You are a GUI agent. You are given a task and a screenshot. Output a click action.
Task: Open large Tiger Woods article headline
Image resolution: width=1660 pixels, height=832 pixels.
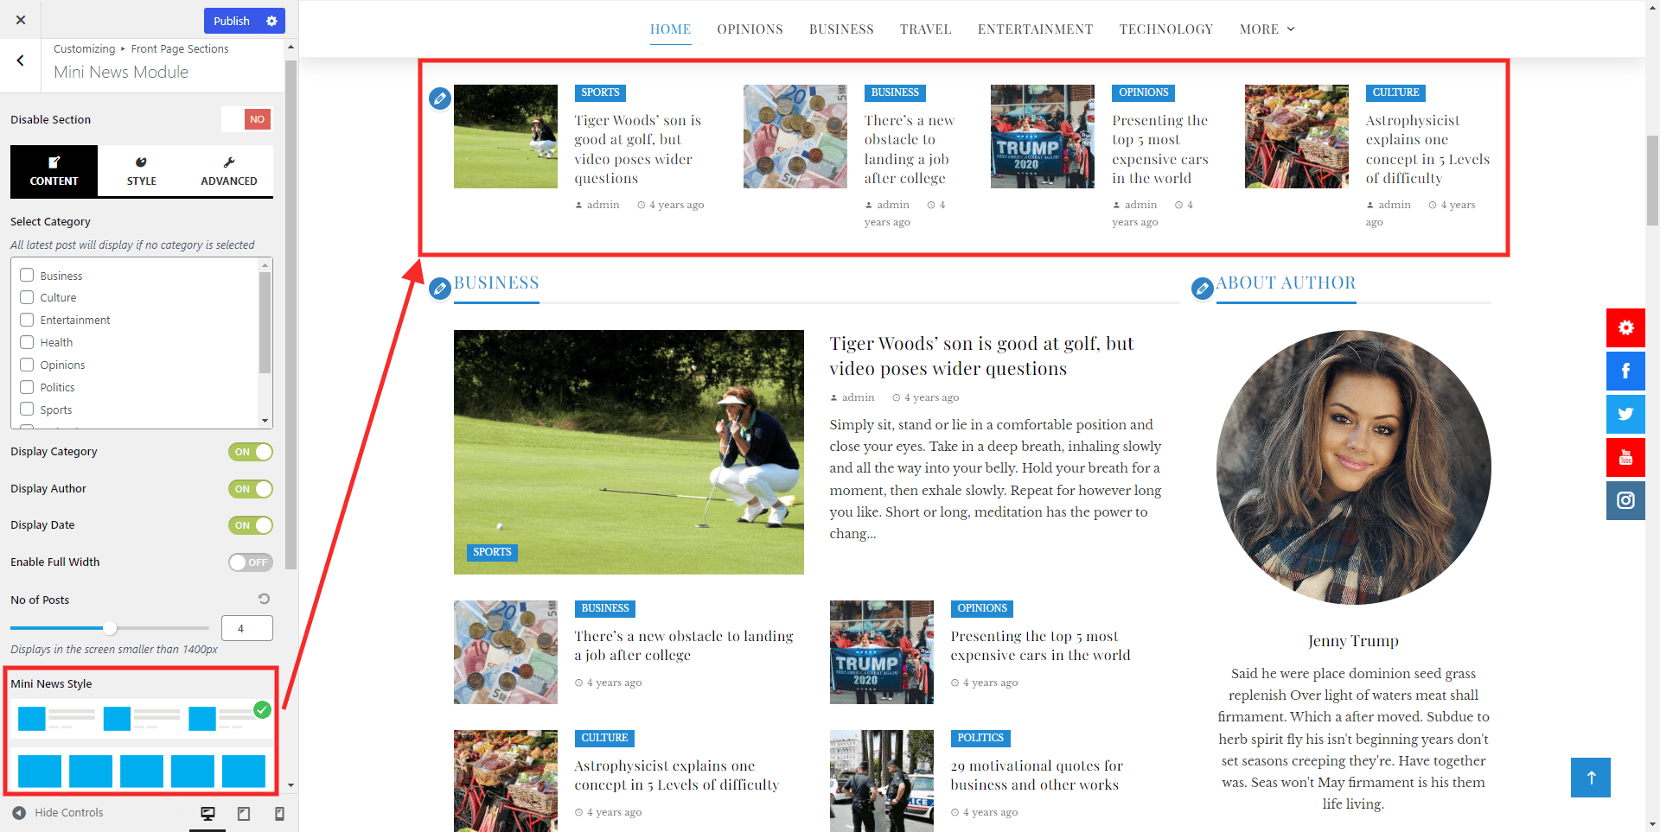click(981, 356)
